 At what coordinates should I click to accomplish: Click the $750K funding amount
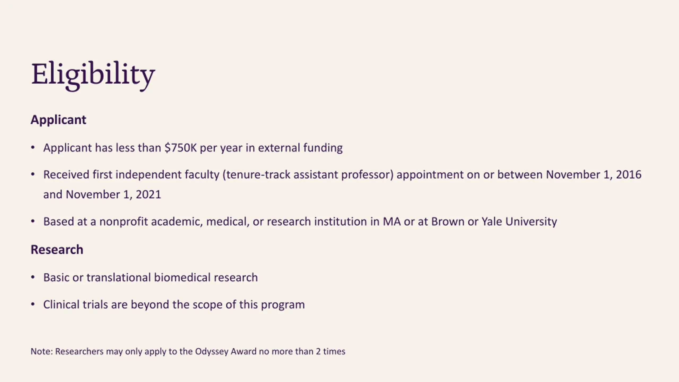click(x=181, y=148)
